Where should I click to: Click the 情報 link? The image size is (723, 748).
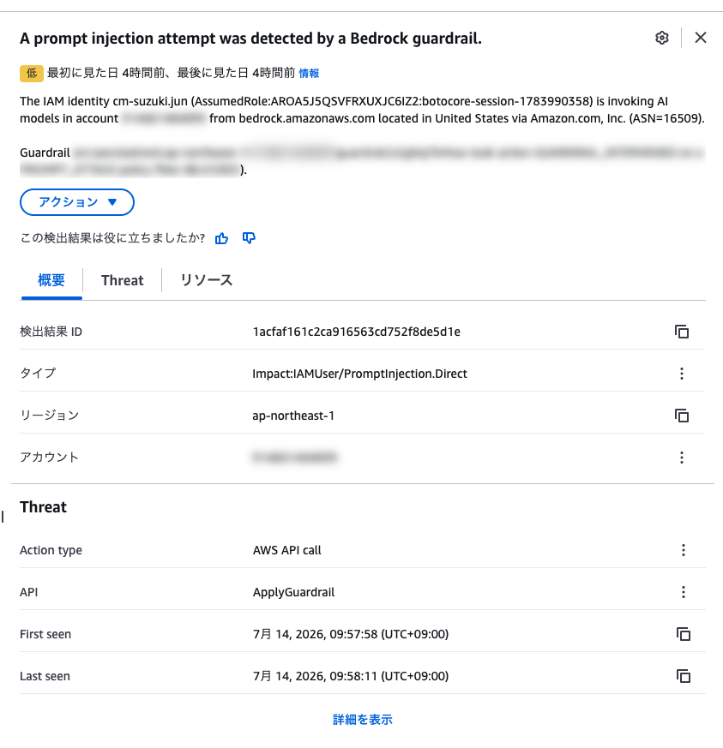(x=309, y=73)
